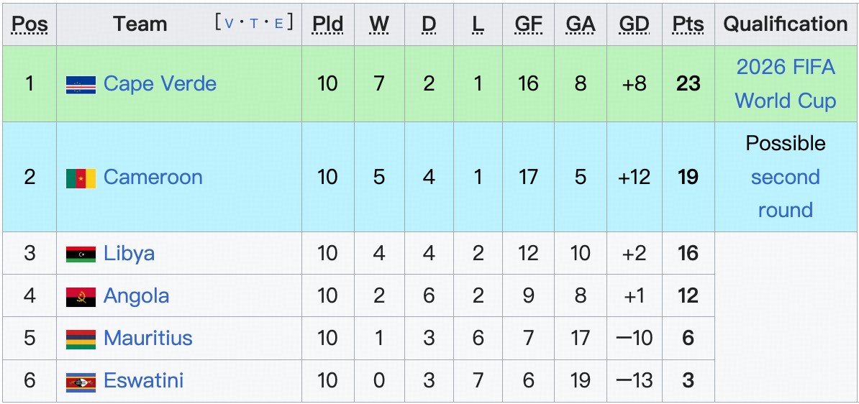Open the 2026 FIFA World Cup link
Viewport: 859px width, 404px height.
pos(785,83)
